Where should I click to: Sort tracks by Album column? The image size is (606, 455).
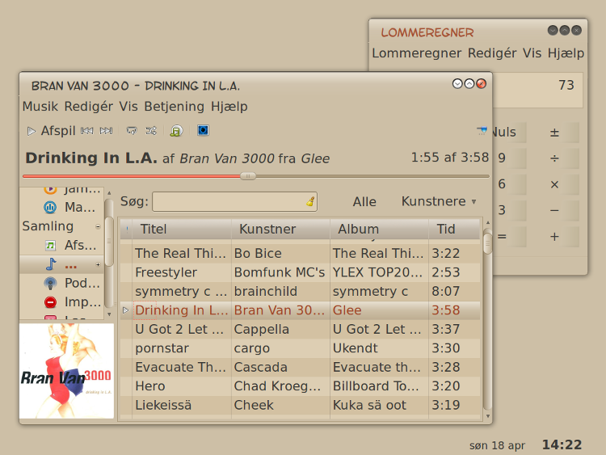[x=379, y=230]
